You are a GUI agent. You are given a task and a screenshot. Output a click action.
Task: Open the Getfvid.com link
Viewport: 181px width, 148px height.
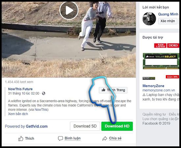tap(37, 126)
